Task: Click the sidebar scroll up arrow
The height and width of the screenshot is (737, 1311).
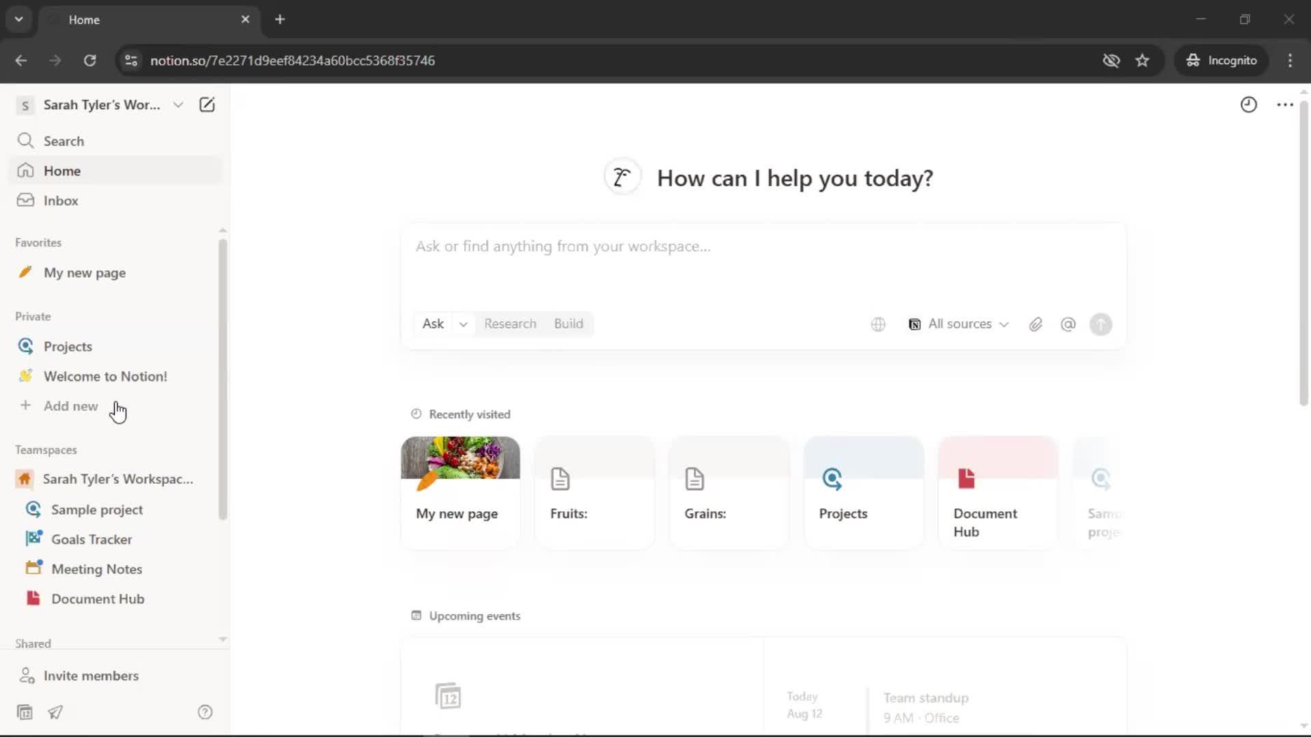Action: coord(223,231)
